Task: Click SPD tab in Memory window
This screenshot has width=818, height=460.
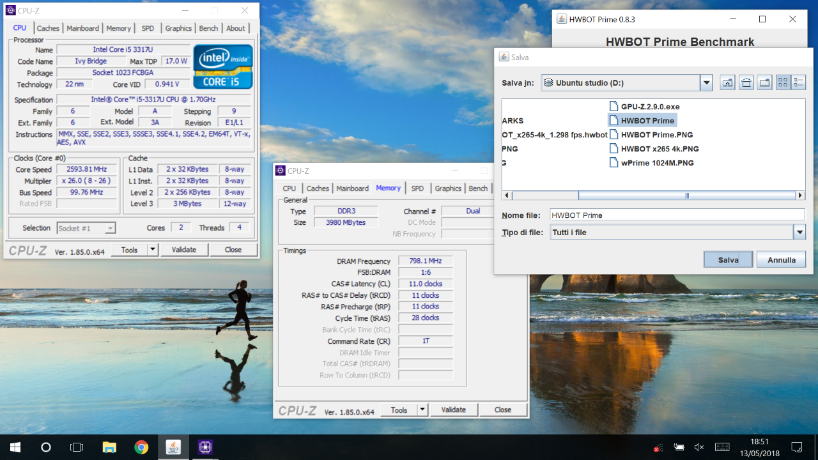Action: click(x=417, y=188)
